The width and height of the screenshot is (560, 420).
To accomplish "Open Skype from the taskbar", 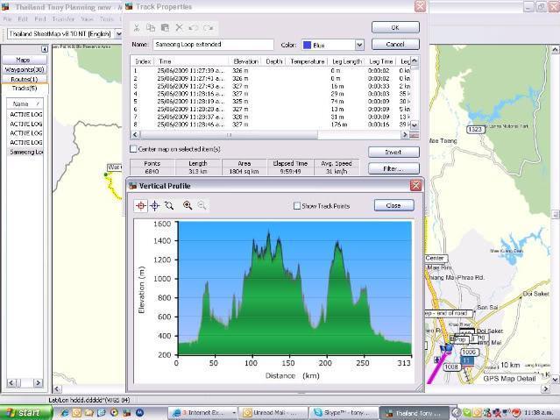I will point(344,412).
